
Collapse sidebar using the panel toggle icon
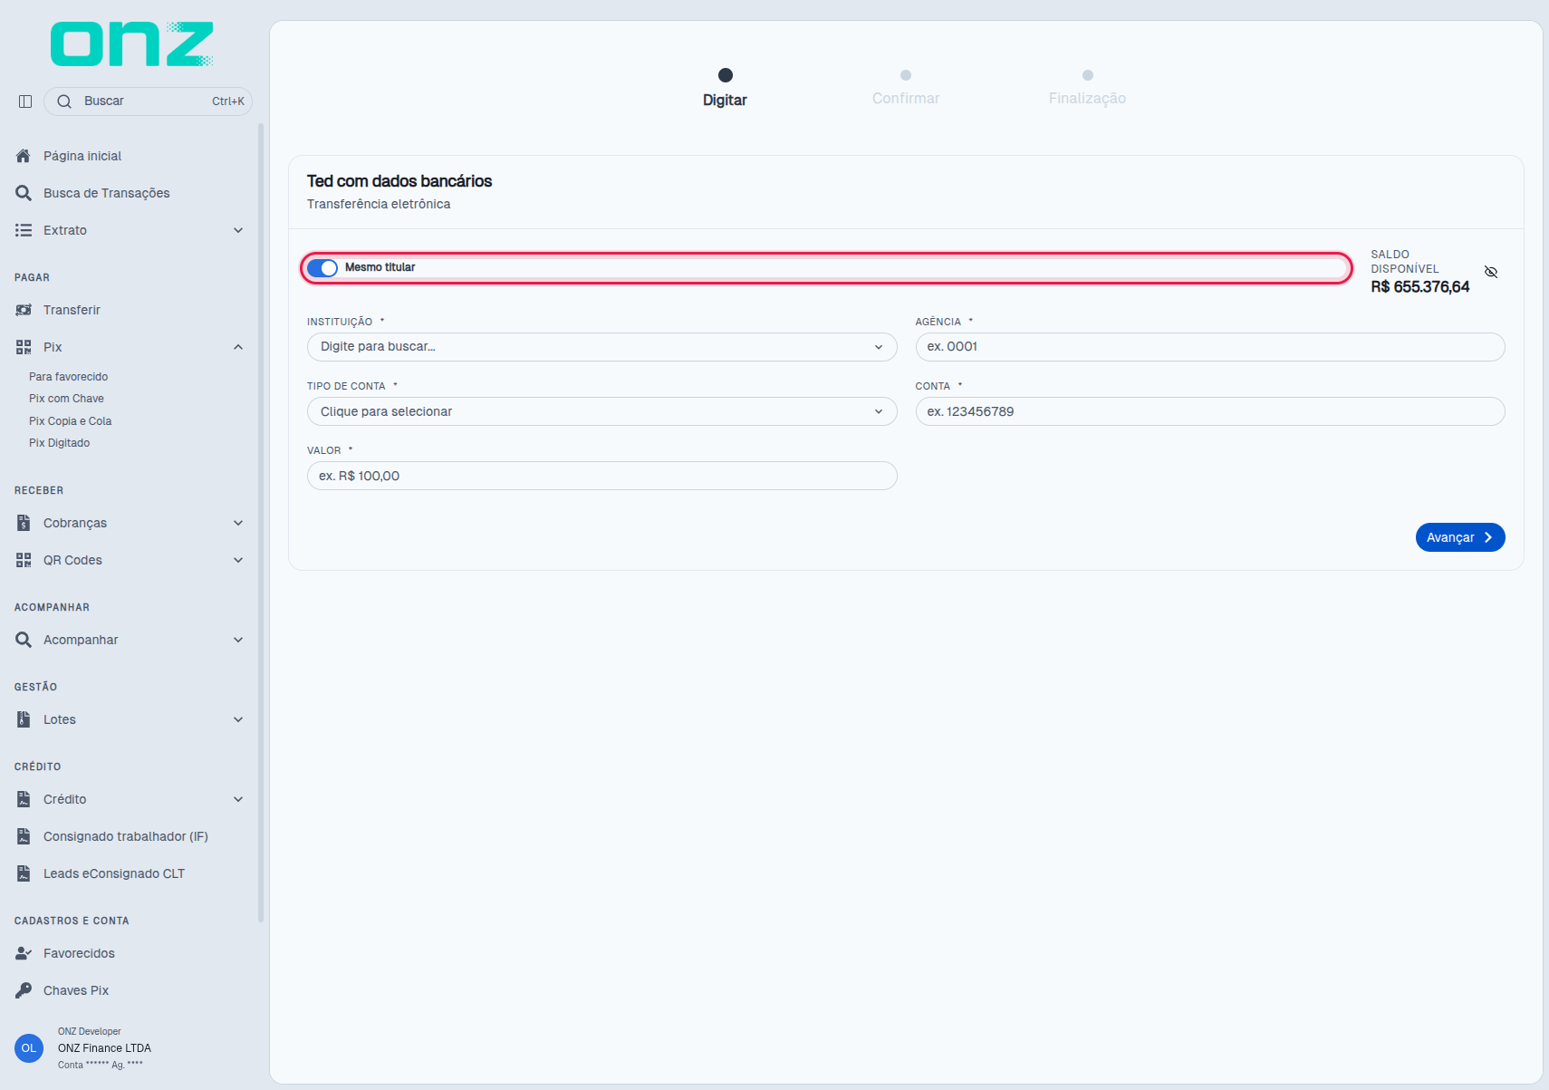(25, 101)
